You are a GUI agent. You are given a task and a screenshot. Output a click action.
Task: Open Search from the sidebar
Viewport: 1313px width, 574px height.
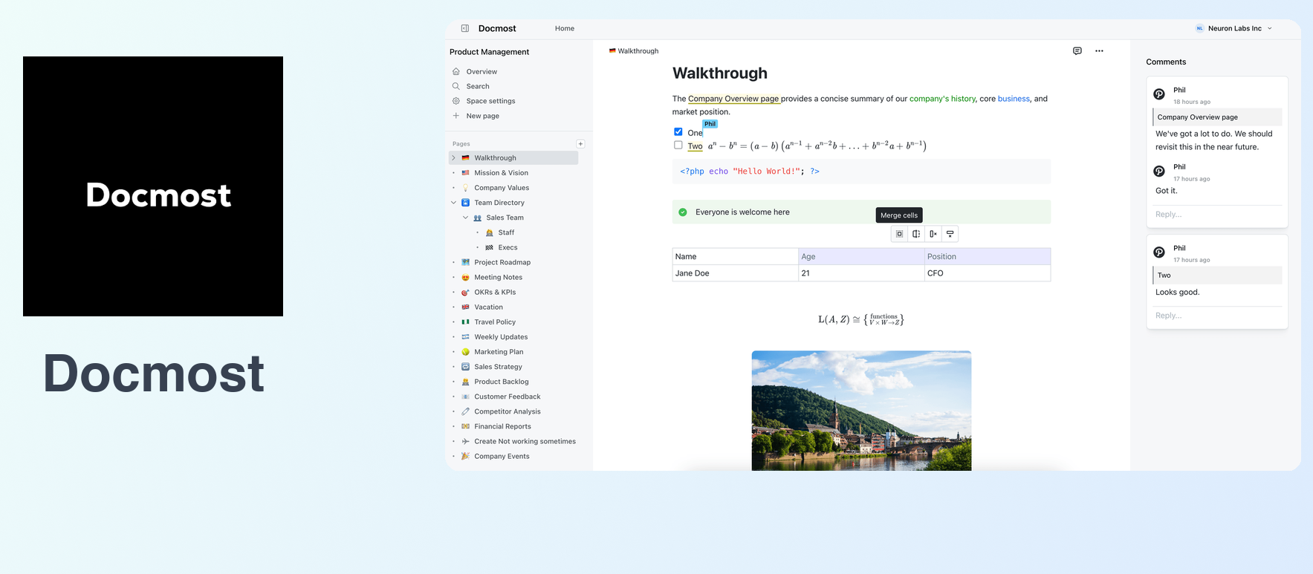pyautogui.click(x=478, y=86)
